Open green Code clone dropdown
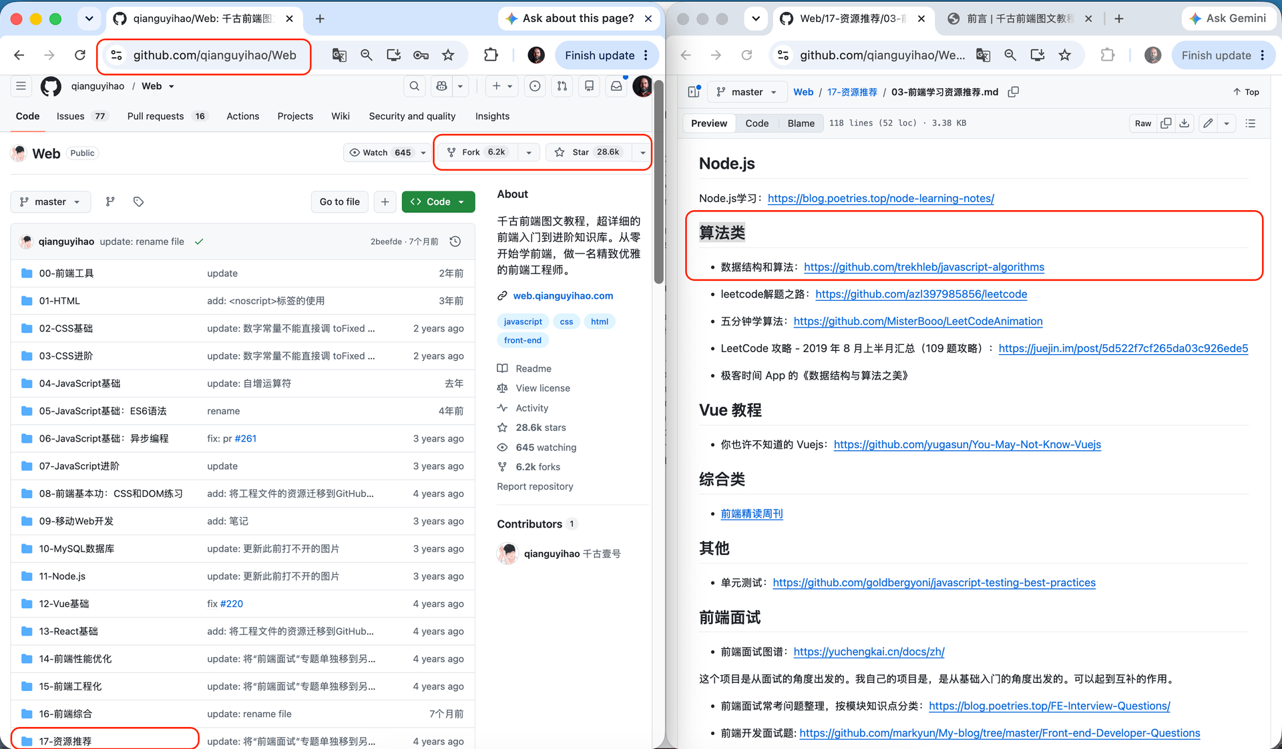This screenshot has width=1282, height=749. pyautogui.click(x=438, y=201)
